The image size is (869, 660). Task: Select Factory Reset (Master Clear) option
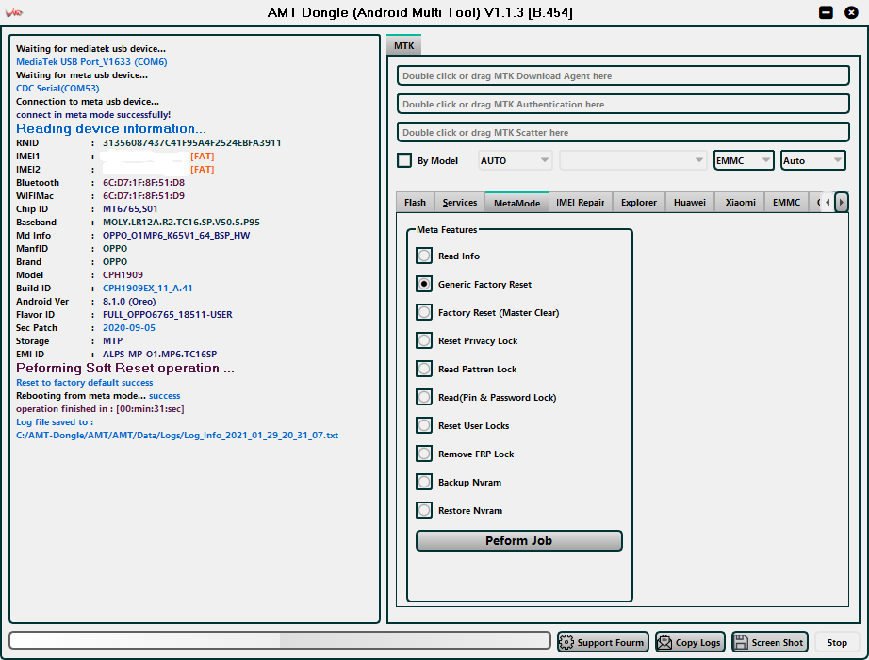(424, 312)
